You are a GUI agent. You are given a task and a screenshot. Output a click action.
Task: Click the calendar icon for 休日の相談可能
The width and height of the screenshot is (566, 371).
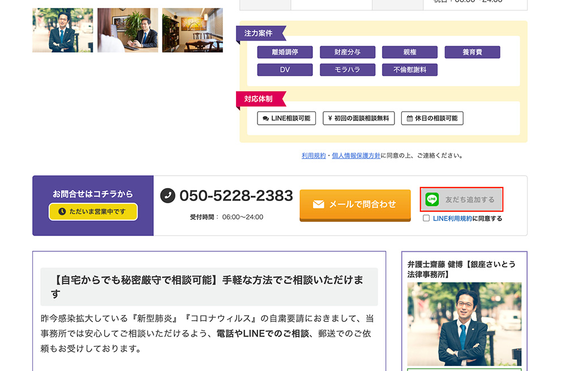coord(409,119)
